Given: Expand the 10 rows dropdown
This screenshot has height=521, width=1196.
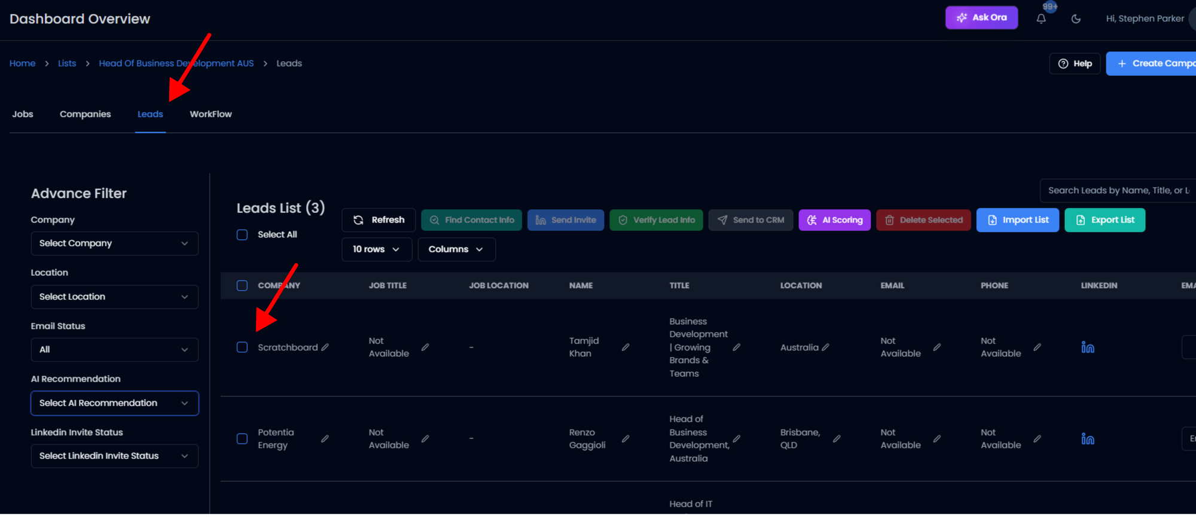Looking at the screenshot, I should point(376,249).
